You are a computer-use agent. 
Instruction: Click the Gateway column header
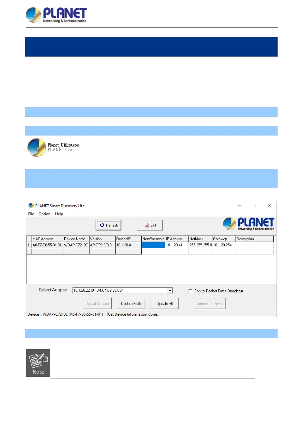224,239
